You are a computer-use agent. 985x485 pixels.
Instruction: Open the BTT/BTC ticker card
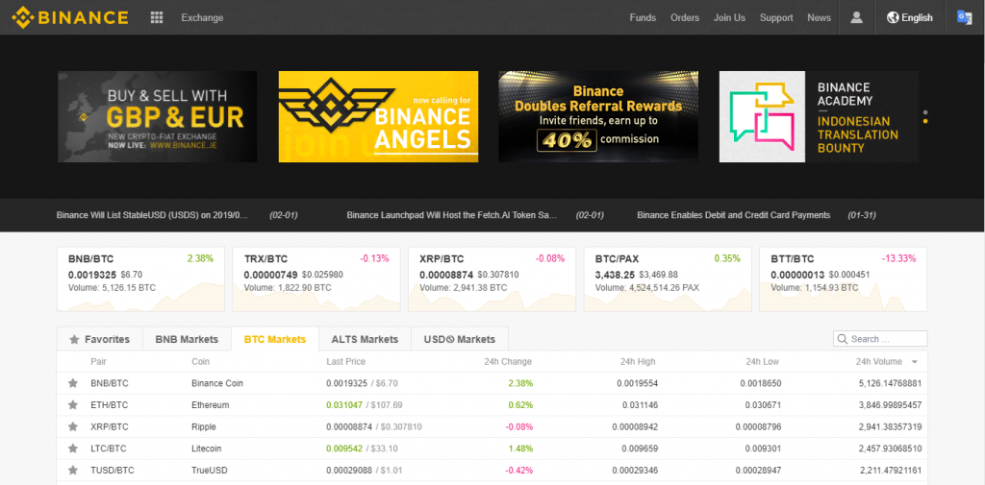click(843, 279)
